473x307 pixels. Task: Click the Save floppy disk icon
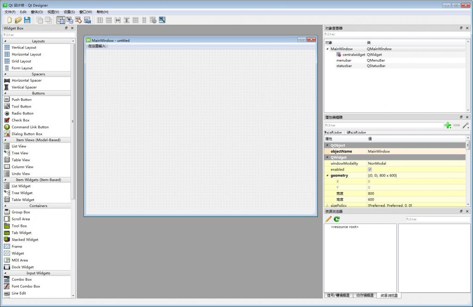(27, 20)
